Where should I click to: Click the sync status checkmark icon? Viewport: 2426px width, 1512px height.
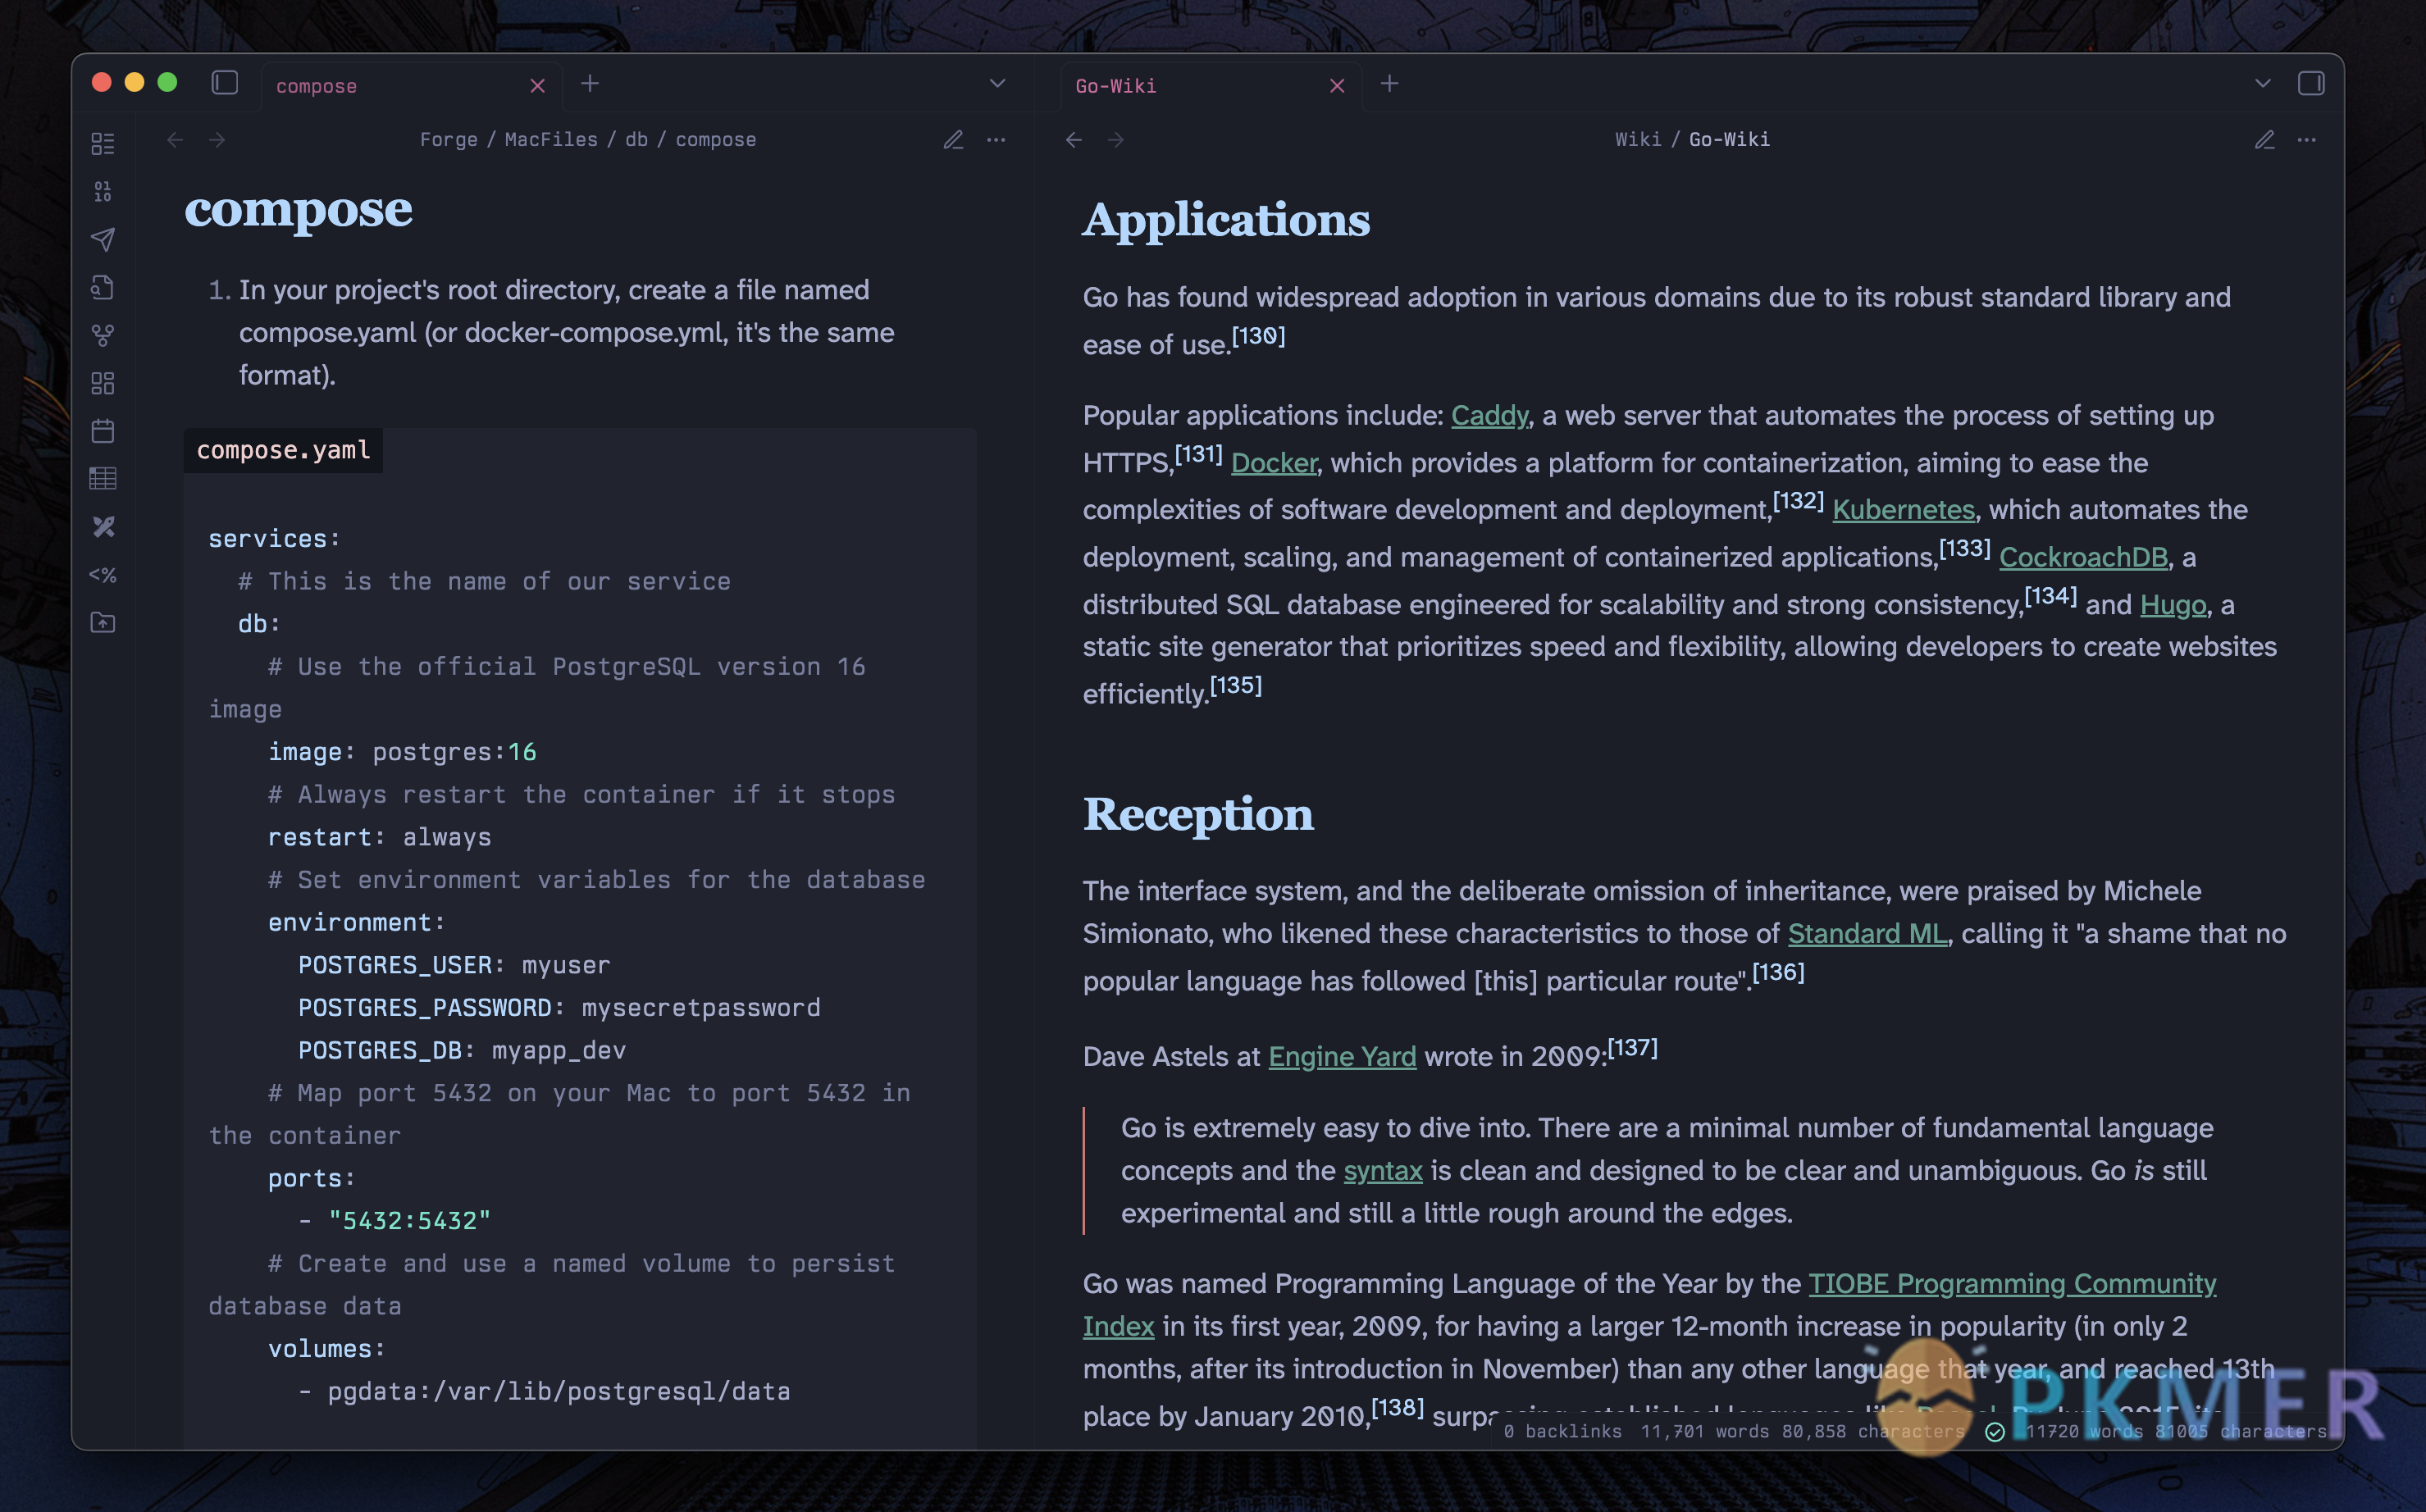click(1994, 1432)
